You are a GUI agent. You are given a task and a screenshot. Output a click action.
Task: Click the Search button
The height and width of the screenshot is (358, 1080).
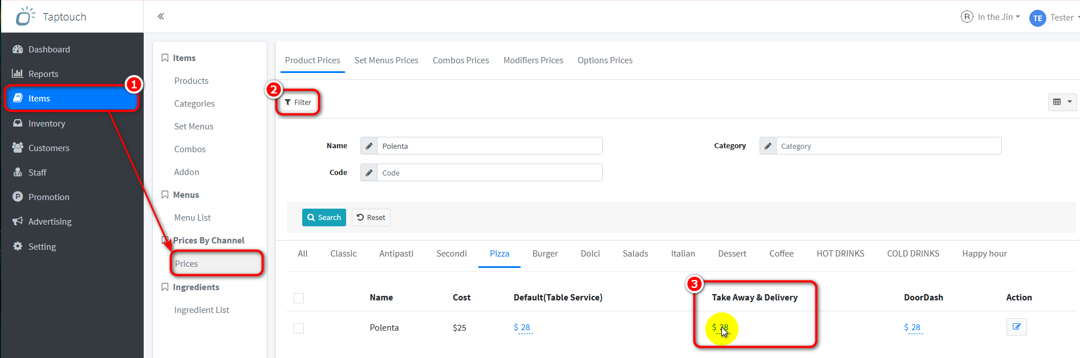click(324, 218)
